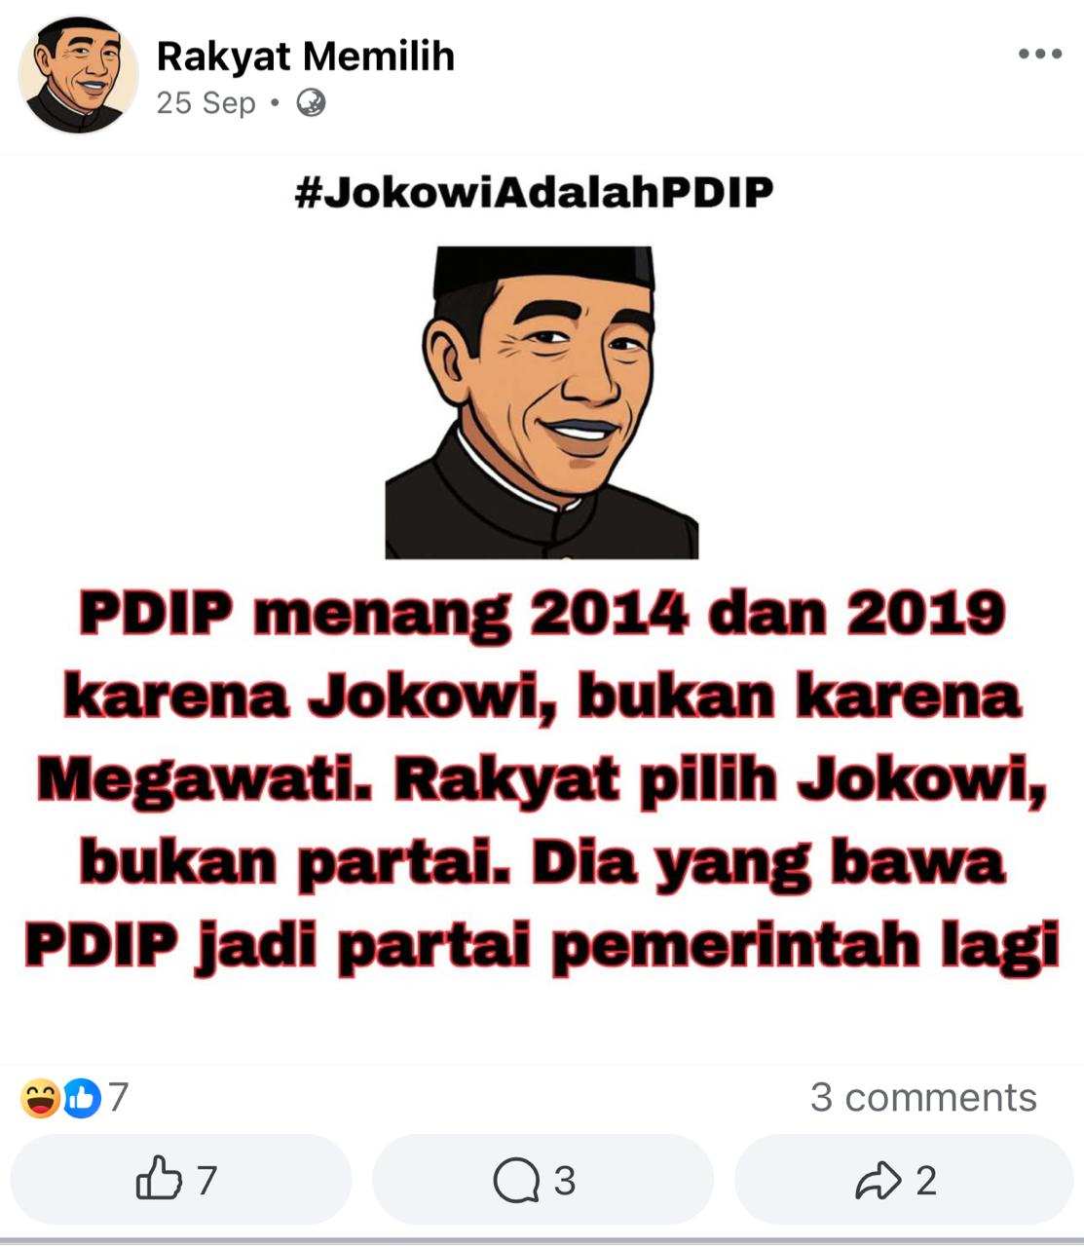Click the #JokowiAdalahPDIP heading in the image
The width and height of the screenshot is (1084, 1247).
(535, 192)
